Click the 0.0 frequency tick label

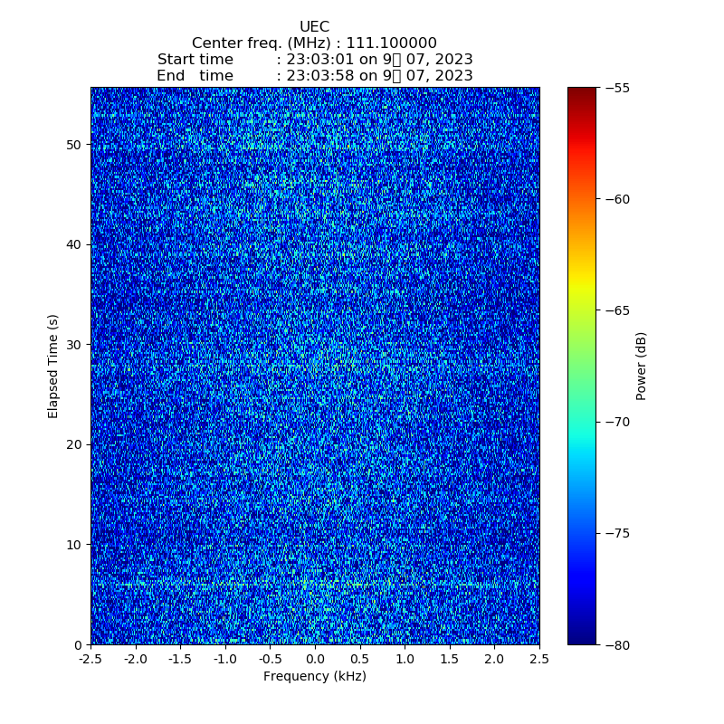pyautogui.click(x=315, y=660)
